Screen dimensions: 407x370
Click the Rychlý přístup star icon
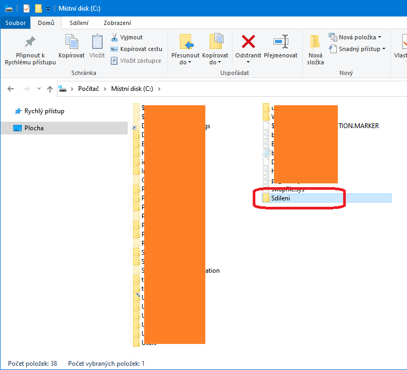[x=18, y=111]
